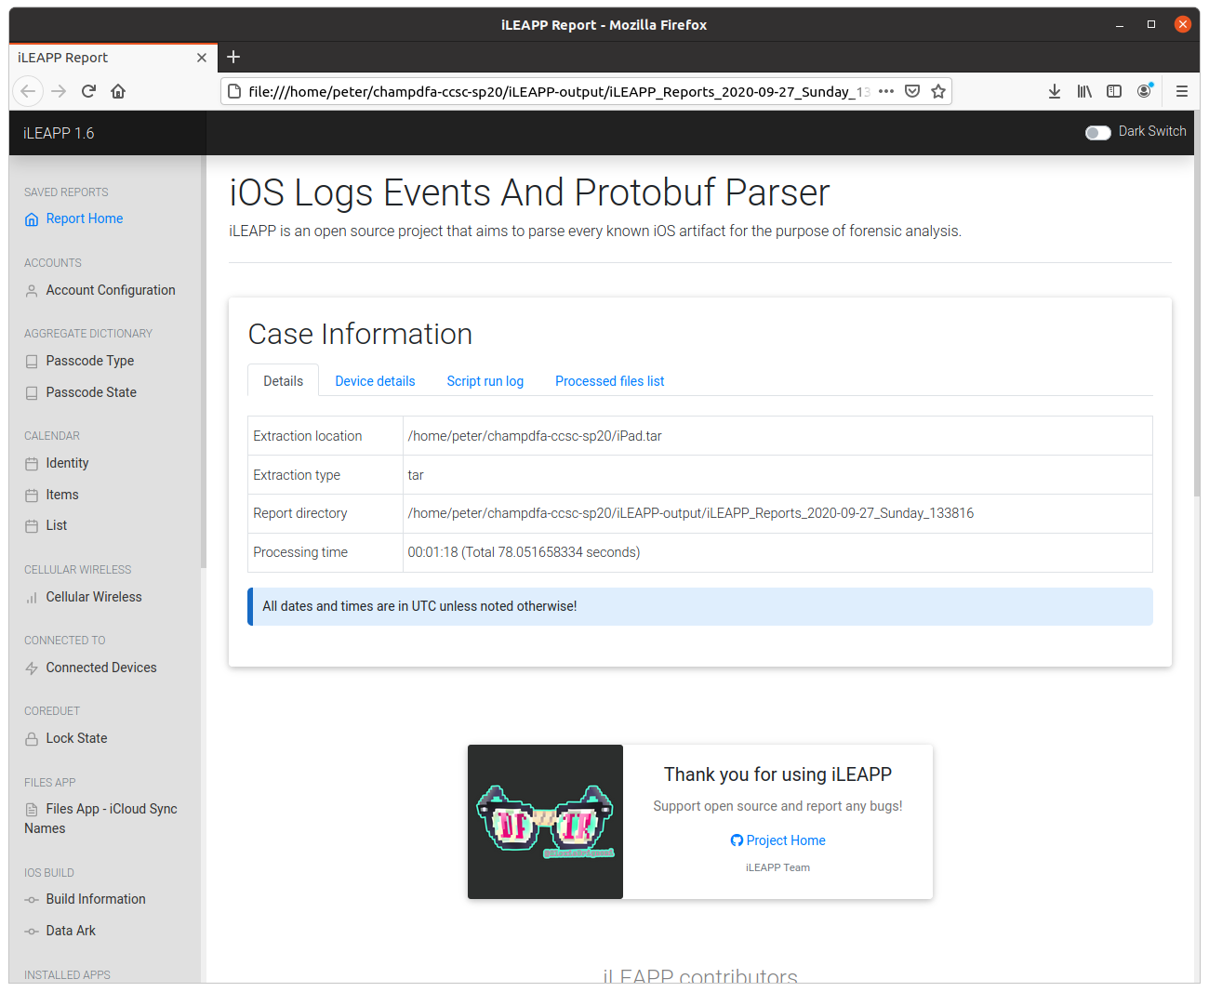Screen dimensions: 1209x992
Task: Open the Passcode State report
Action: pyautogui.click(x=91, y=392)
